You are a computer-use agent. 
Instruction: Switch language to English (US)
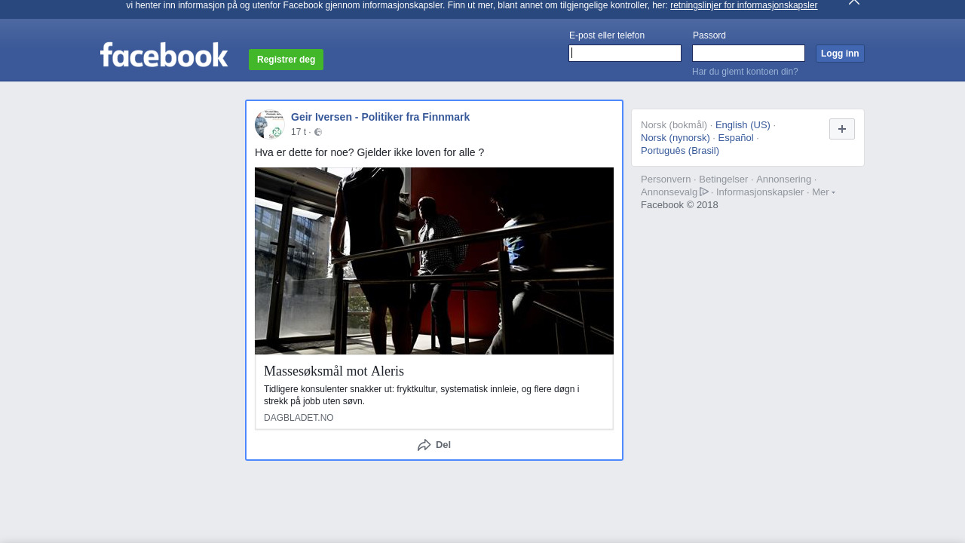(743, 125)
